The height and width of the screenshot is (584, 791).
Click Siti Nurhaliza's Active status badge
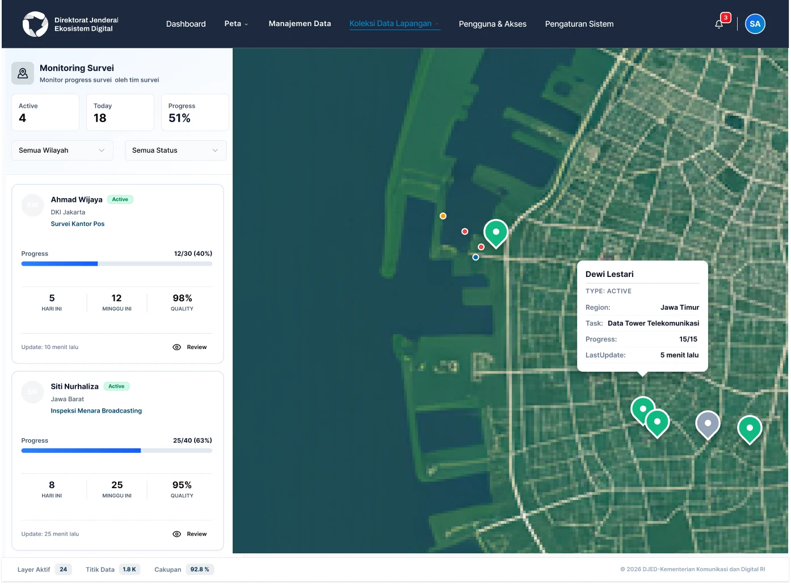click(x=116, y=386)
